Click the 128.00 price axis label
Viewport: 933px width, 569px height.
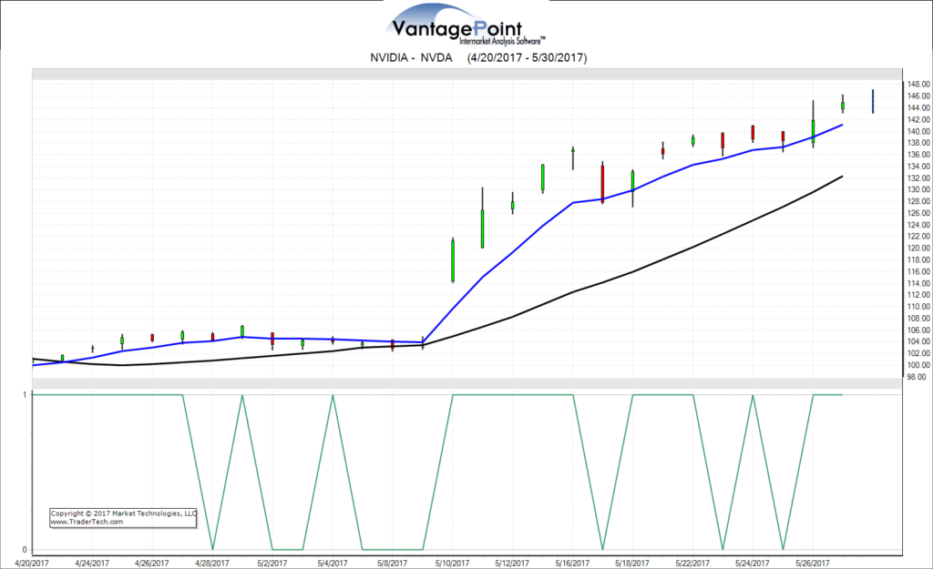[x=918, y=201]
